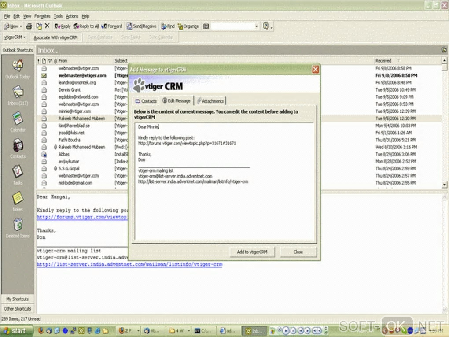
Task: Sort messages by the Received column header
Action: pyautogui.click(x=408, y=61)
